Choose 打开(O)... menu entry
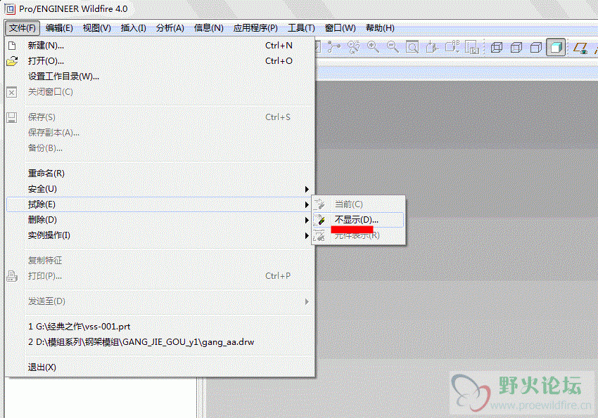598x418 pixels. 160,61
